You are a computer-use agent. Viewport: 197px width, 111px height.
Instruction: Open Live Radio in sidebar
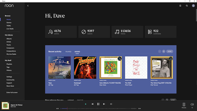(x=10, y=29)
